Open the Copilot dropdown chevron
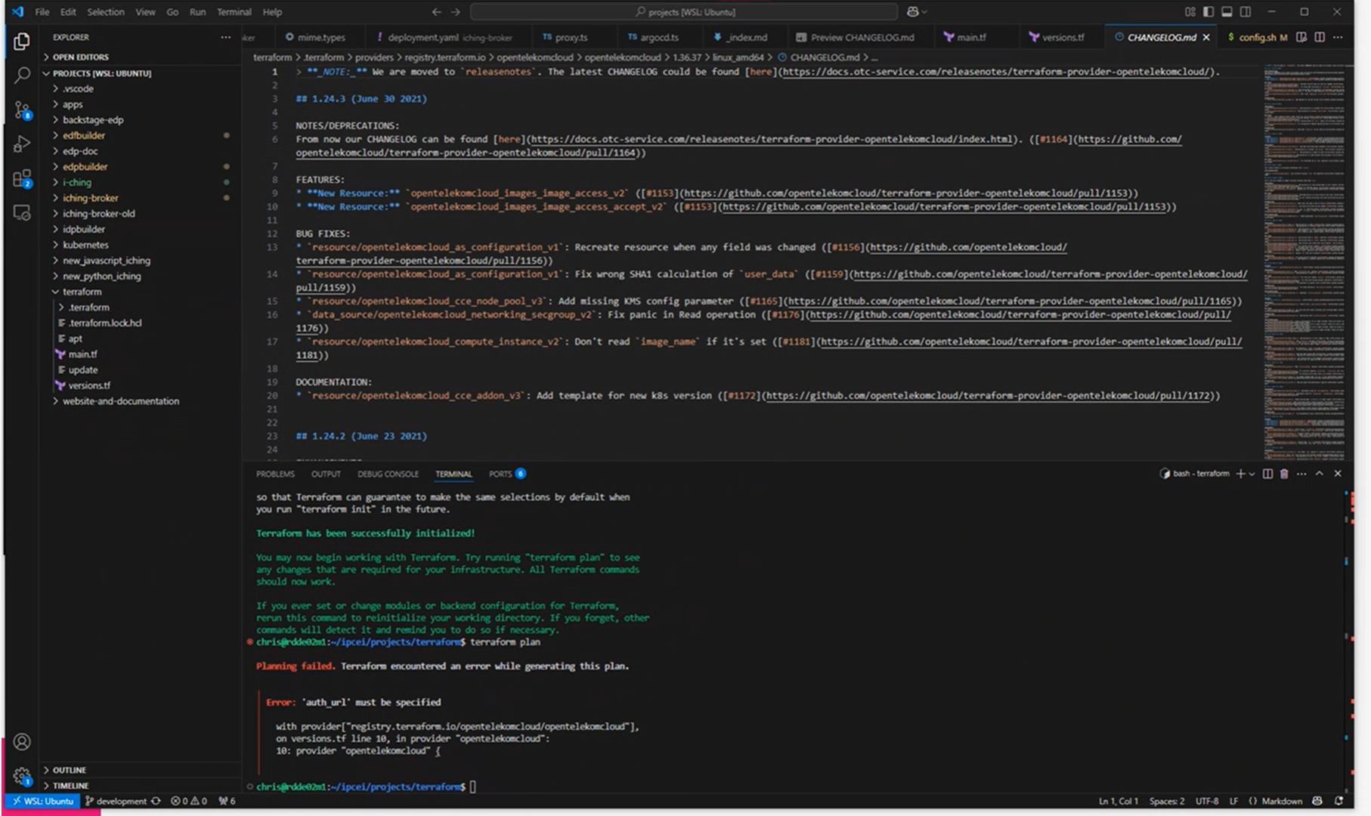This screenshot has width=1371, height=816. tap(924, 11)
